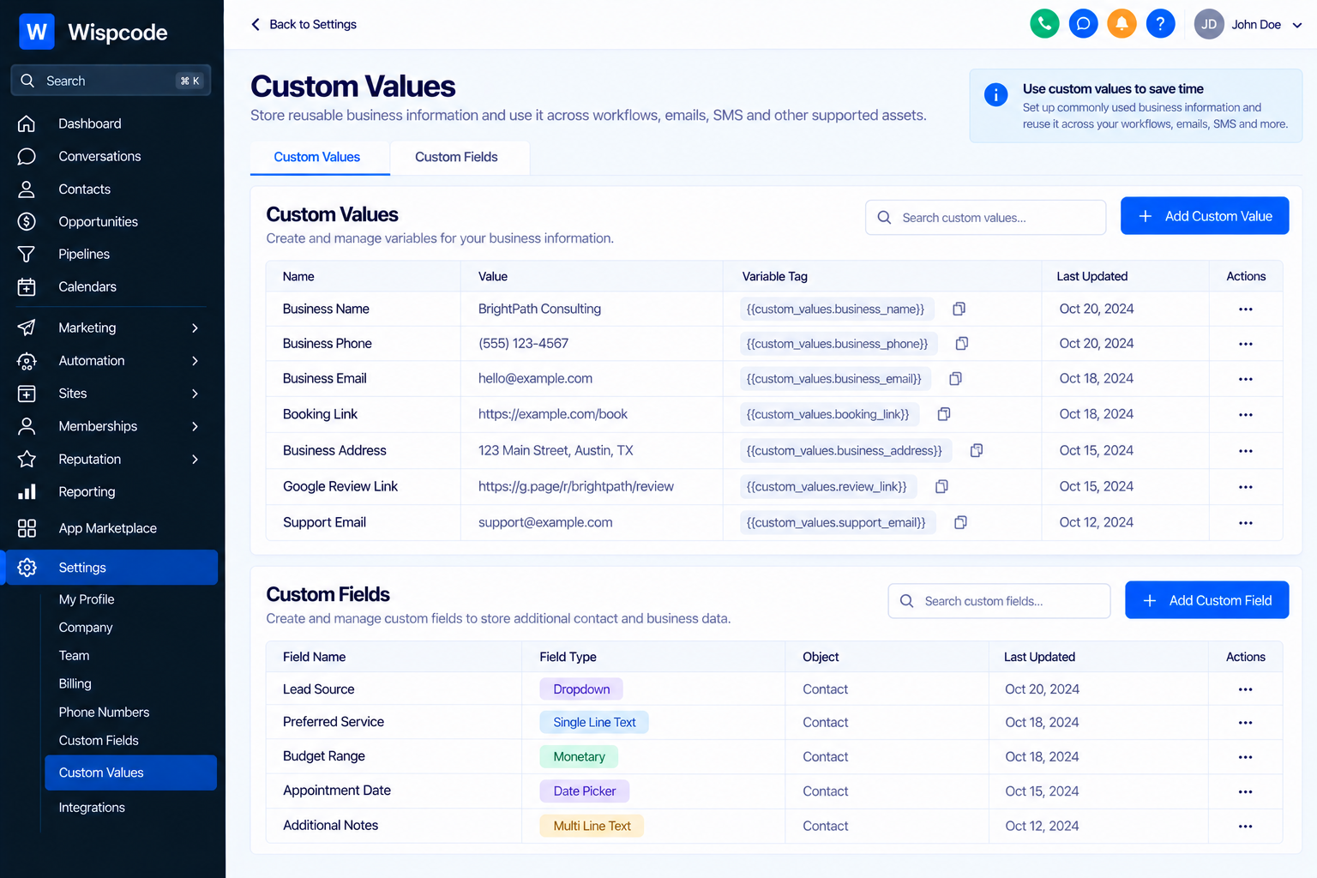Viewport: 1317px width, 878px height.
Task: Open actions menu for Budget Range field
Action: click(x=1246, y=757)
